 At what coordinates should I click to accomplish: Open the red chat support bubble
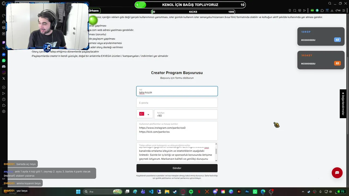tap(337, 173)
